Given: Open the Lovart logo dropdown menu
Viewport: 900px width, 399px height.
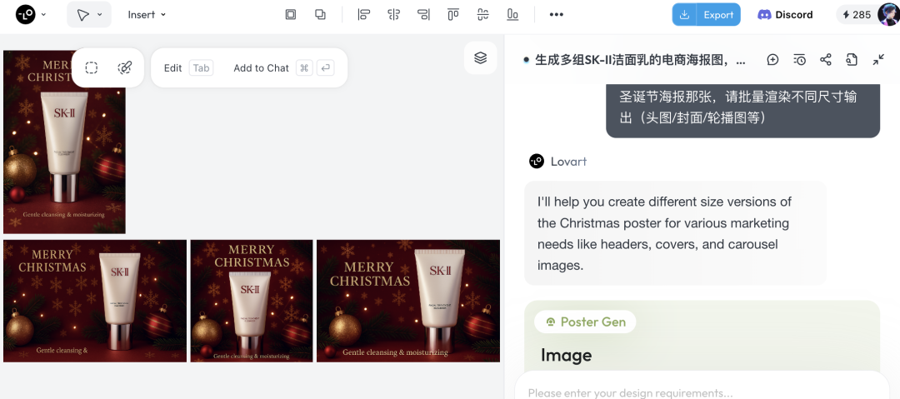Looking at the screenshot, I should click(31, 14).
